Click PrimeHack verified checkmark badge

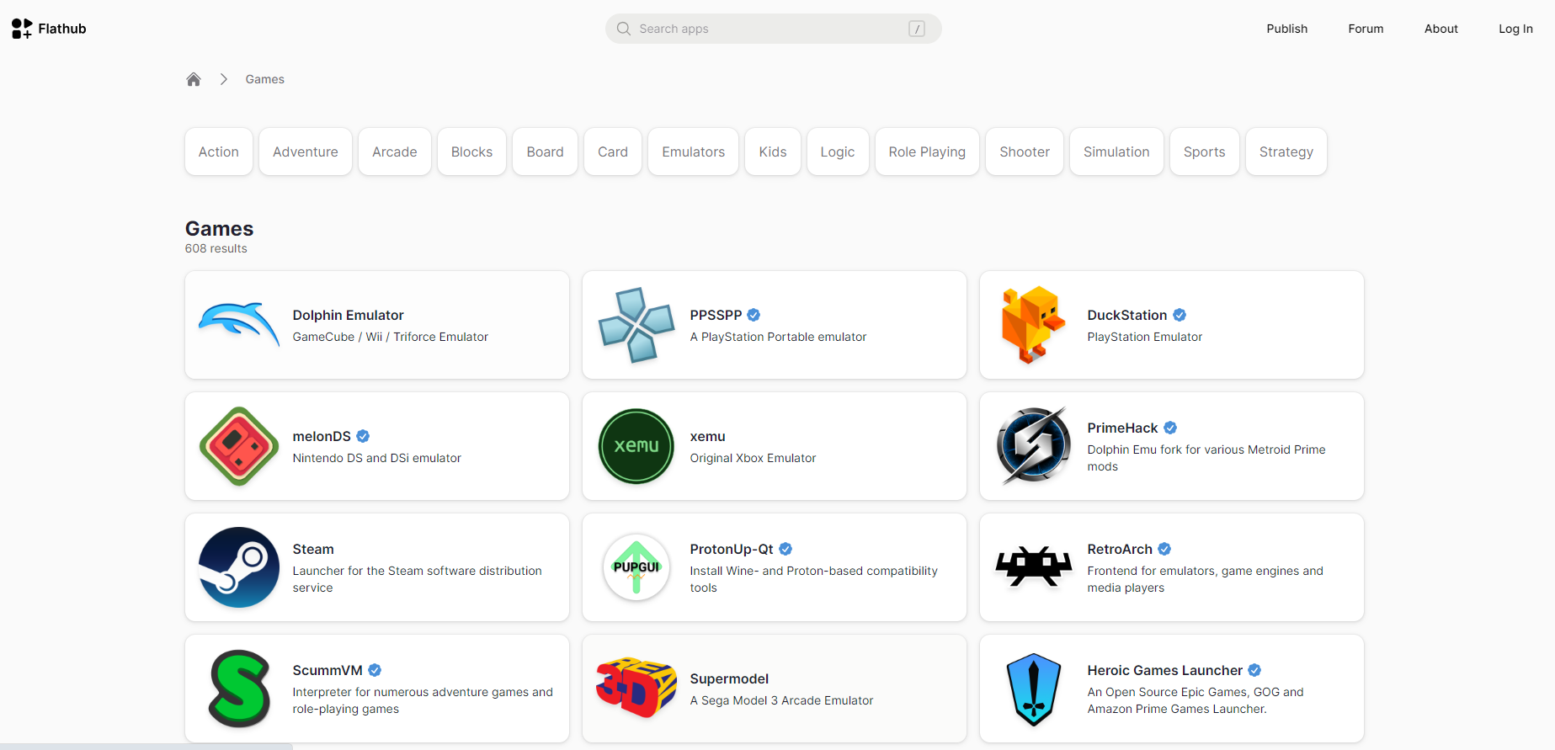[x=1170, y=428]
